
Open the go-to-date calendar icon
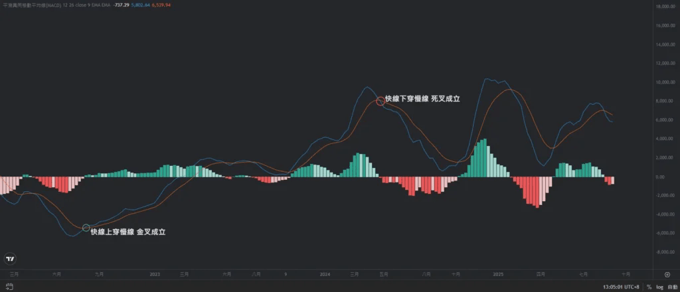9,287
